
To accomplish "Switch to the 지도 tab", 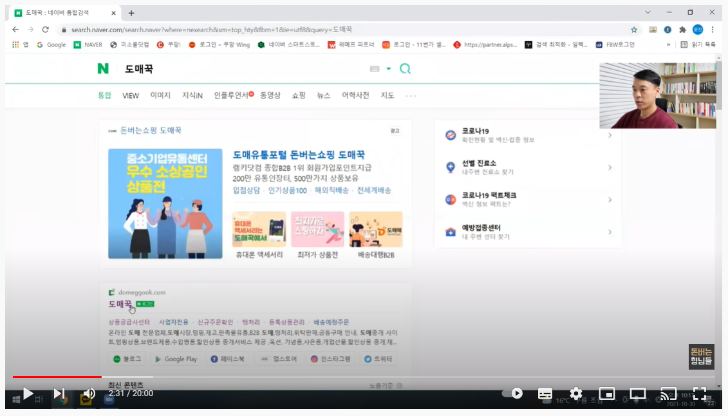I will (x=387, y=95).
